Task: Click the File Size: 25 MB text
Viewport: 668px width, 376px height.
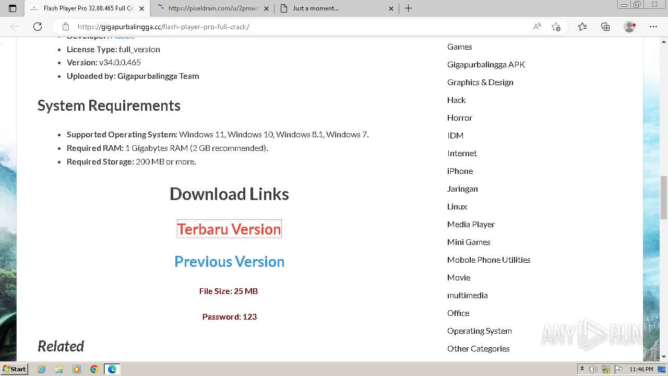Action: point(229,291)
